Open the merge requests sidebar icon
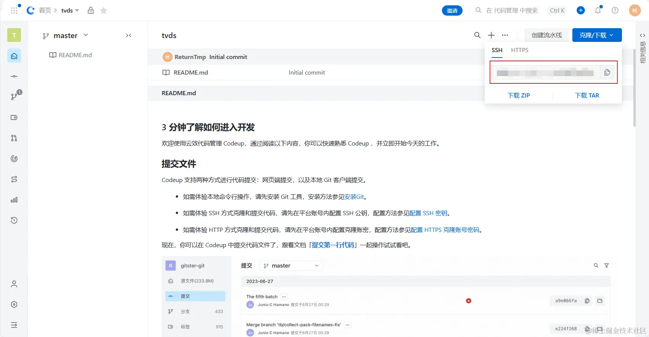This screenshot has height=337, width=649. (x=14, y=138)
